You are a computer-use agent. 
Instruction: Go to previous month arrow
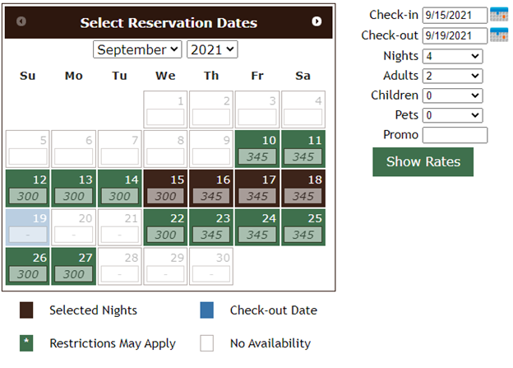21,21
